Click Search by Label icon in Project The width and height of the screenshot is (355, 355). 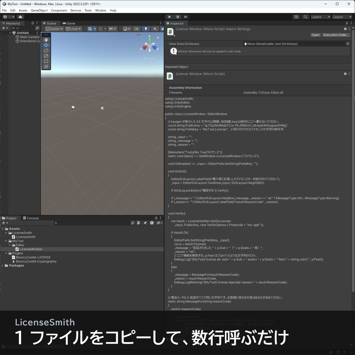click(x=145, y=223)
